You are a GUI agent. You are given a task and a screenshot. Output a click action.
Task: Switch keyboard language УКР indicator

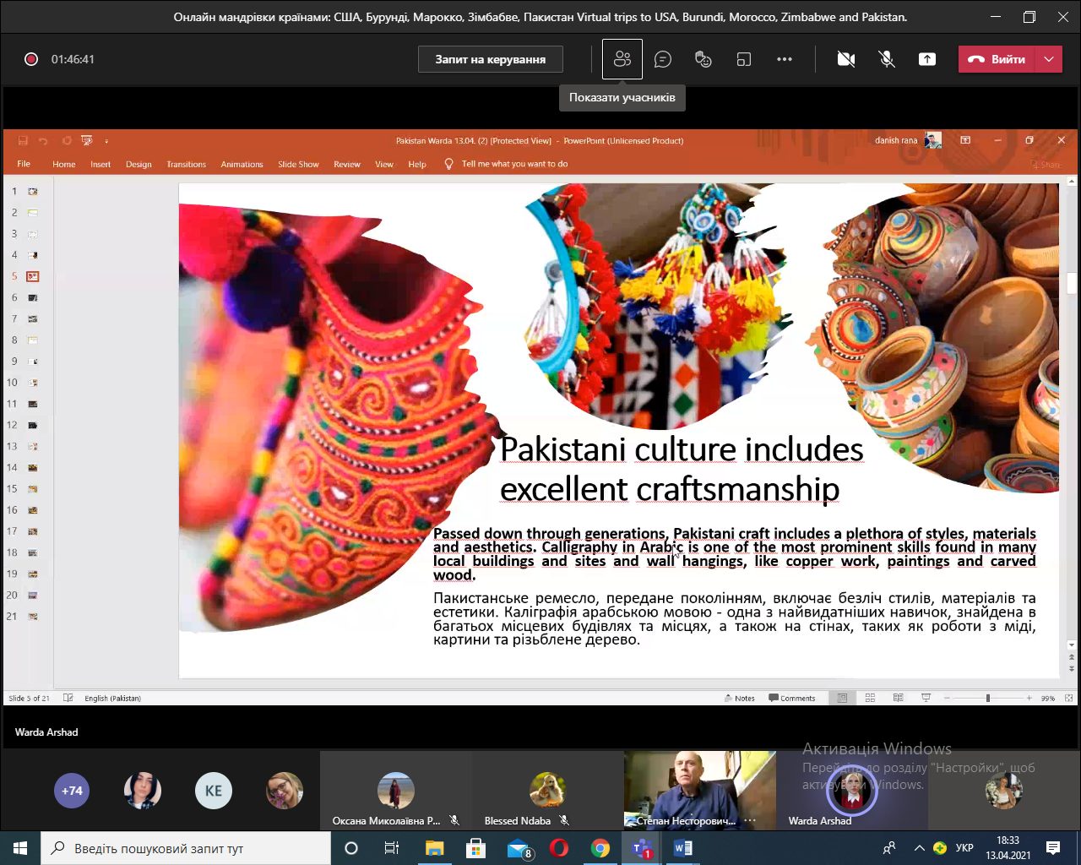point(964,848)
